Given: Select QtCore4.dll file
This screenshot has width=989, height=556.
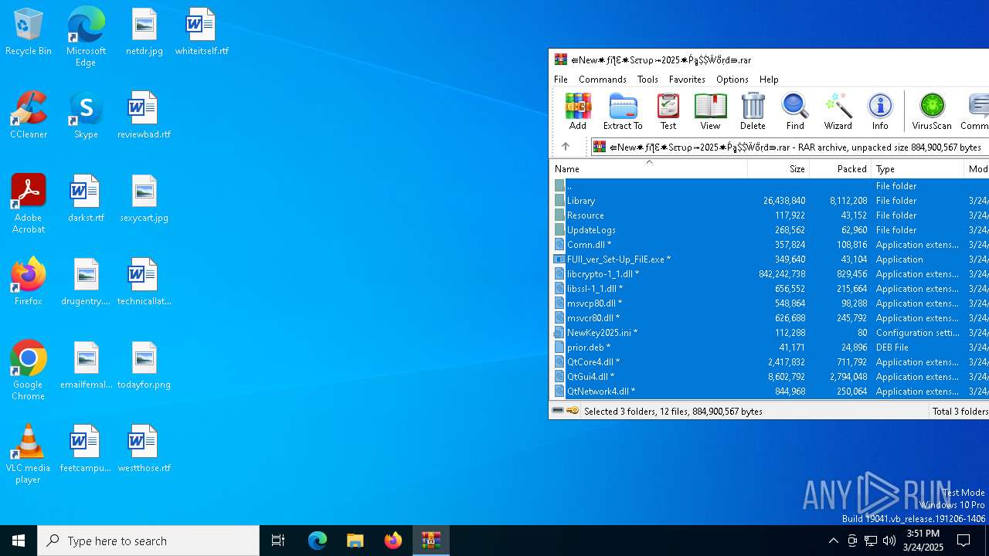Looking at the screenshot, I should click(770, 362).
